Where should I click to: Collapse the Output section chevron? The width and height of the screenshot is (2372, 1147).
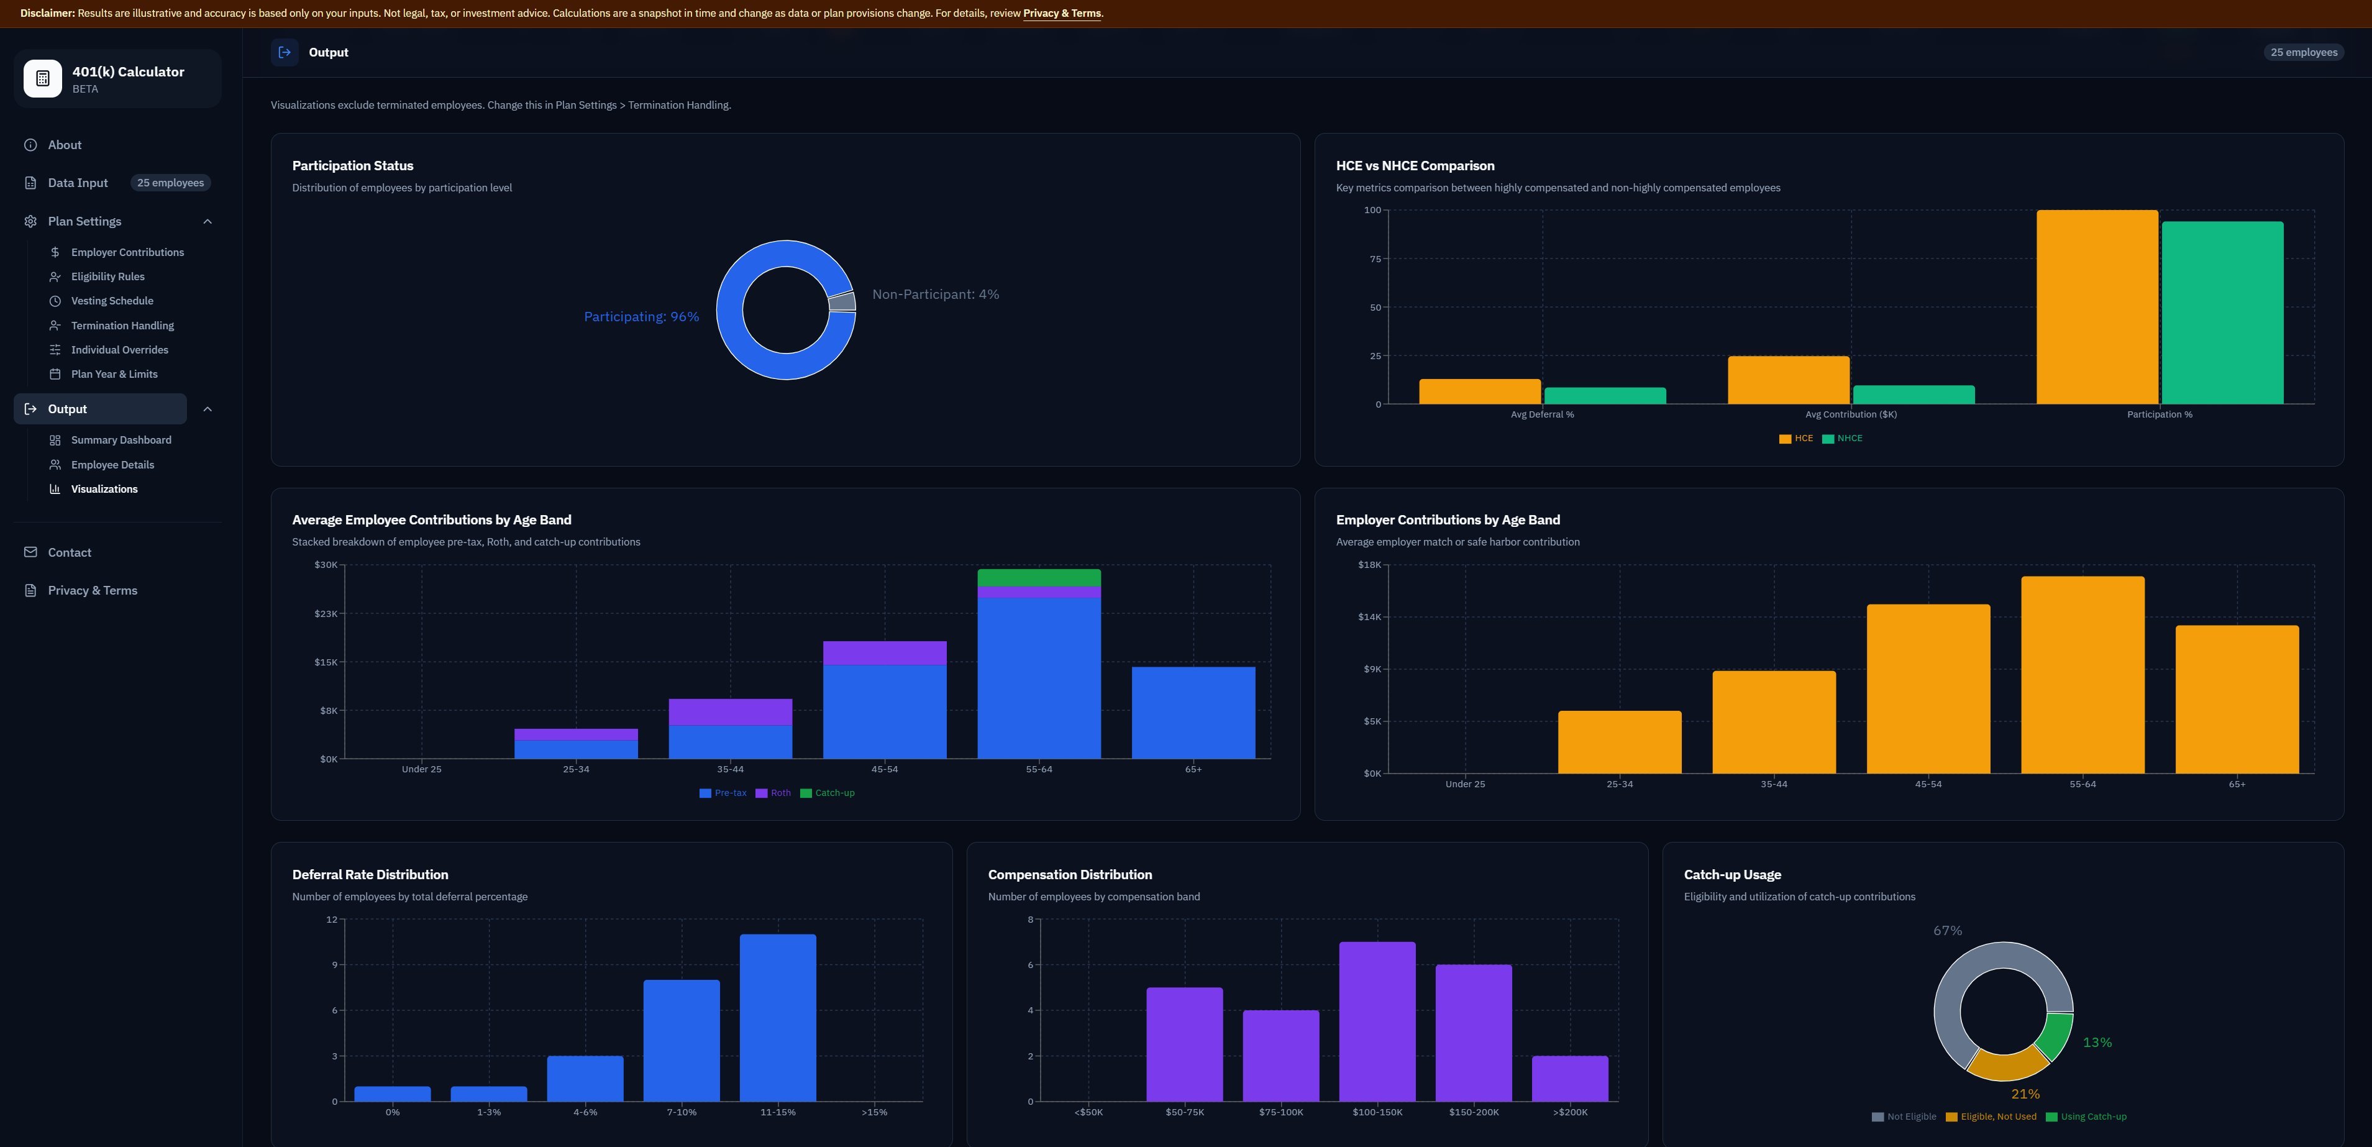point(207,409)
